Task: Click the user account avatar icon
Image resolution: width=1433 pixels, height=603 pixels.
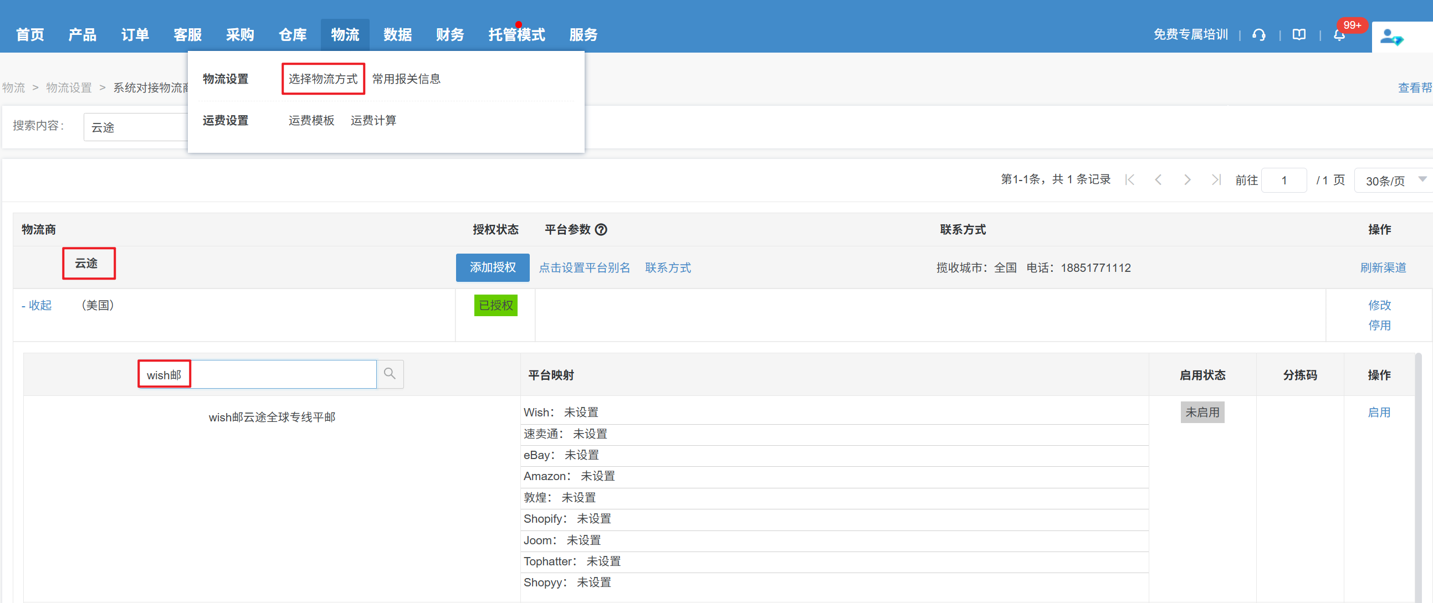Action: pyautogui.click(x=1391, y=37)
